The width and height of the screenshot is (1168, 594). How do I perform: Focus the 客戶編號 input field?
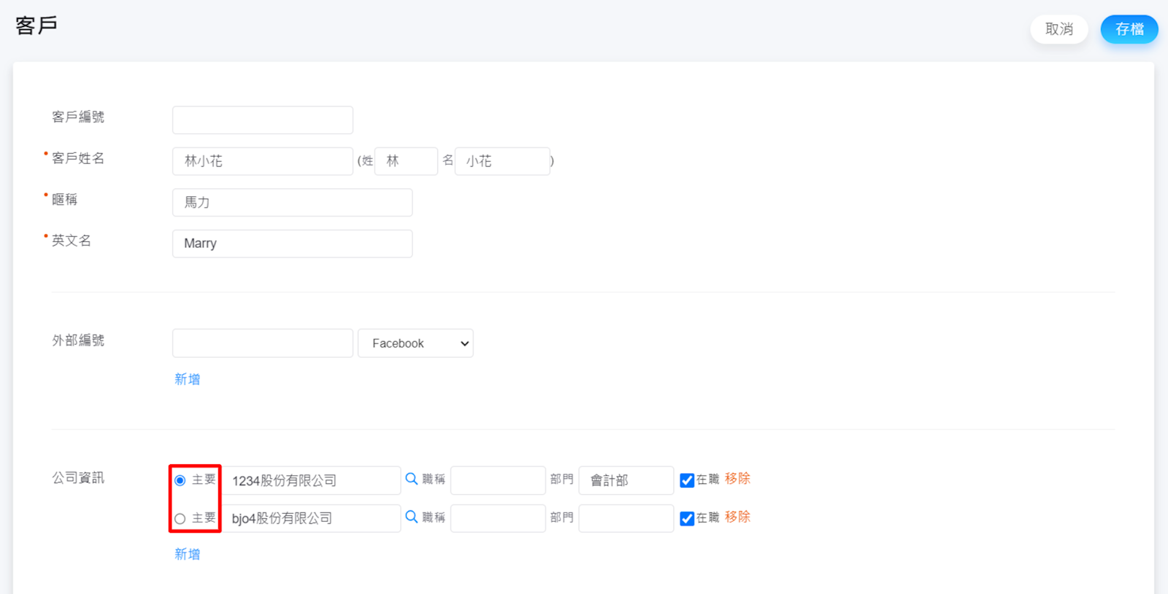click(x=263, y=120)
